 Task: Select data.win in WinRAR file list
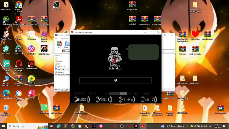(x=61, y=72)
